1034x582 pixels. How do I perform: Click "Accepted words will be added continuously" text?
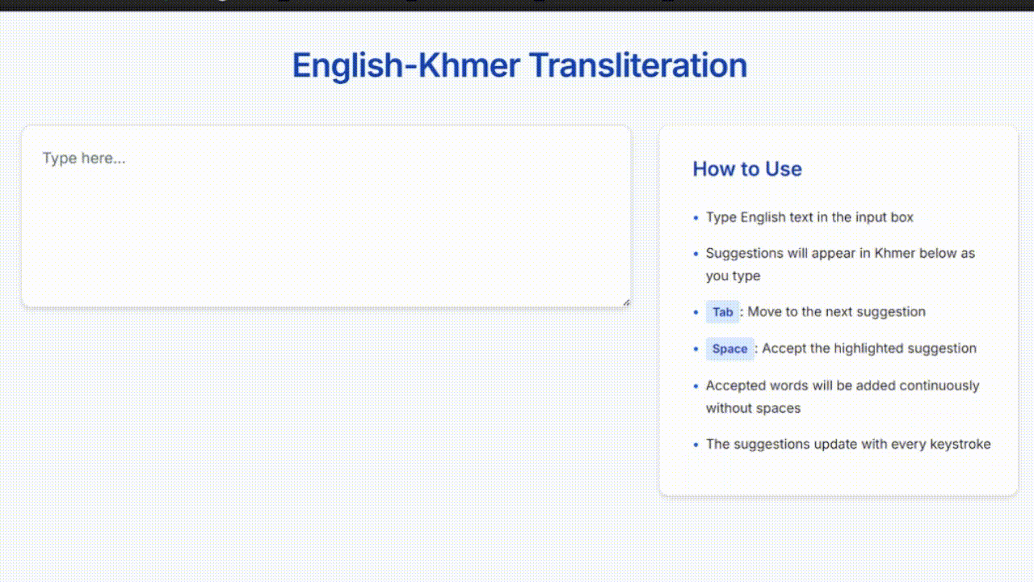point(843,386)
